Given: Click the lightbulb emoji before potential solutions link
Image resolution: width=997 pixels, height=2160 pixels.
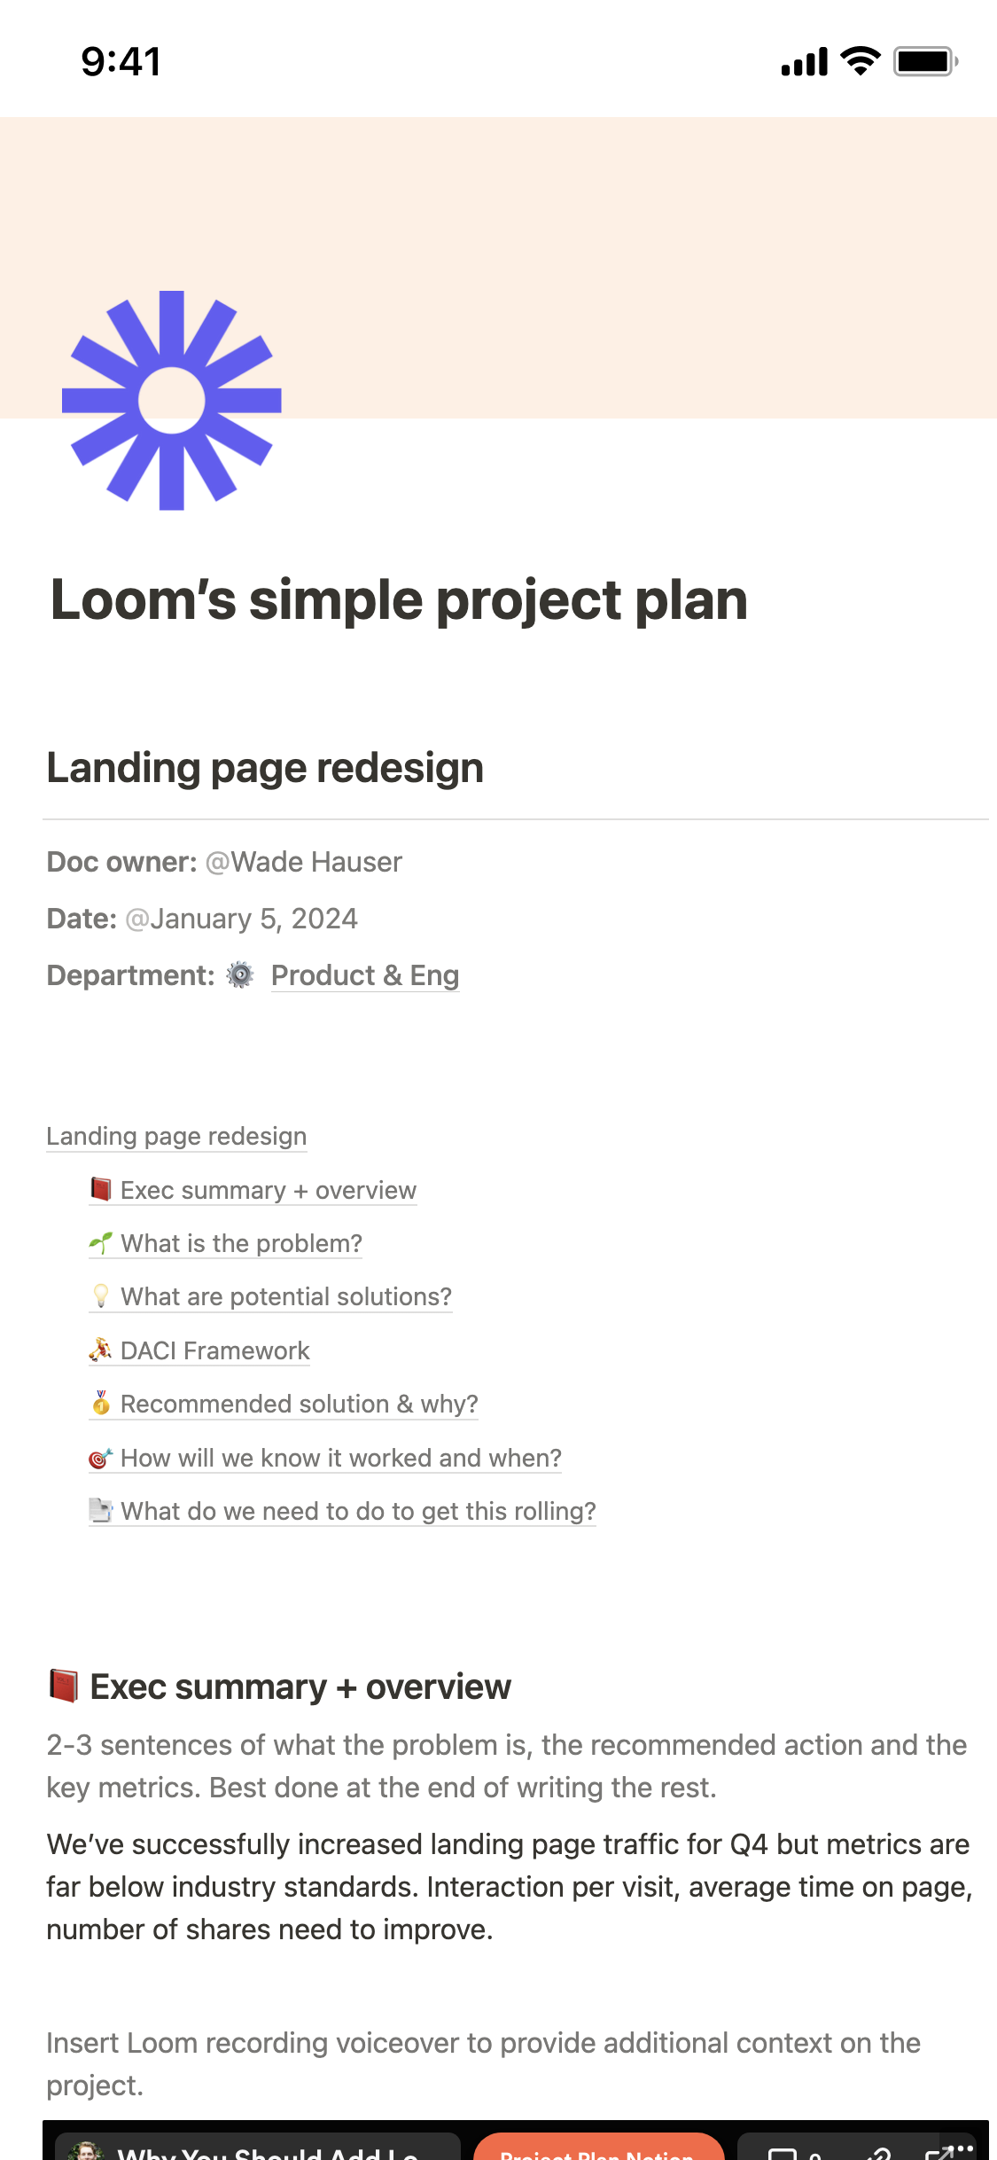Looking at the screenshot, I should (x=100, y=1296).
